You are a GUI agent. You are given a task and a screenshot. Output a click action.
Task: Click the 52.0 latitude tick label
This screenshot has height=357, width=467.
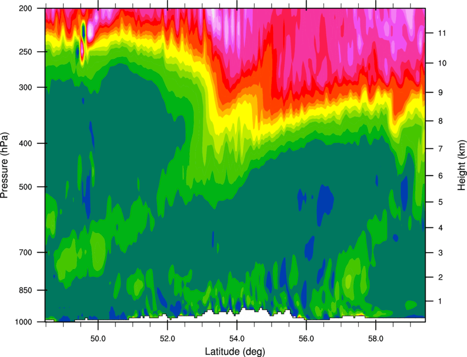tap(168, 339)
